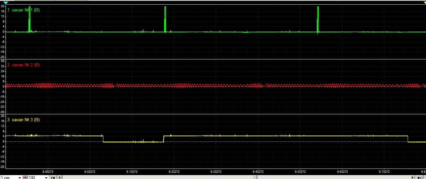Click the 9.23272 time axis label

174,171
